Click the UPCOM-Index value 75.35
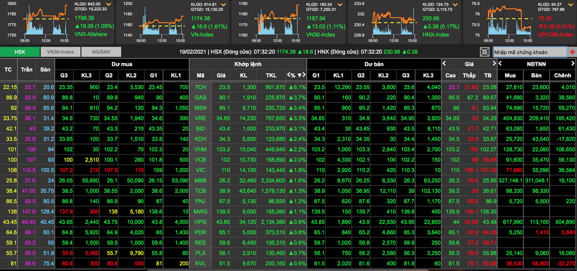577x271 pixels. coord(545,18)
